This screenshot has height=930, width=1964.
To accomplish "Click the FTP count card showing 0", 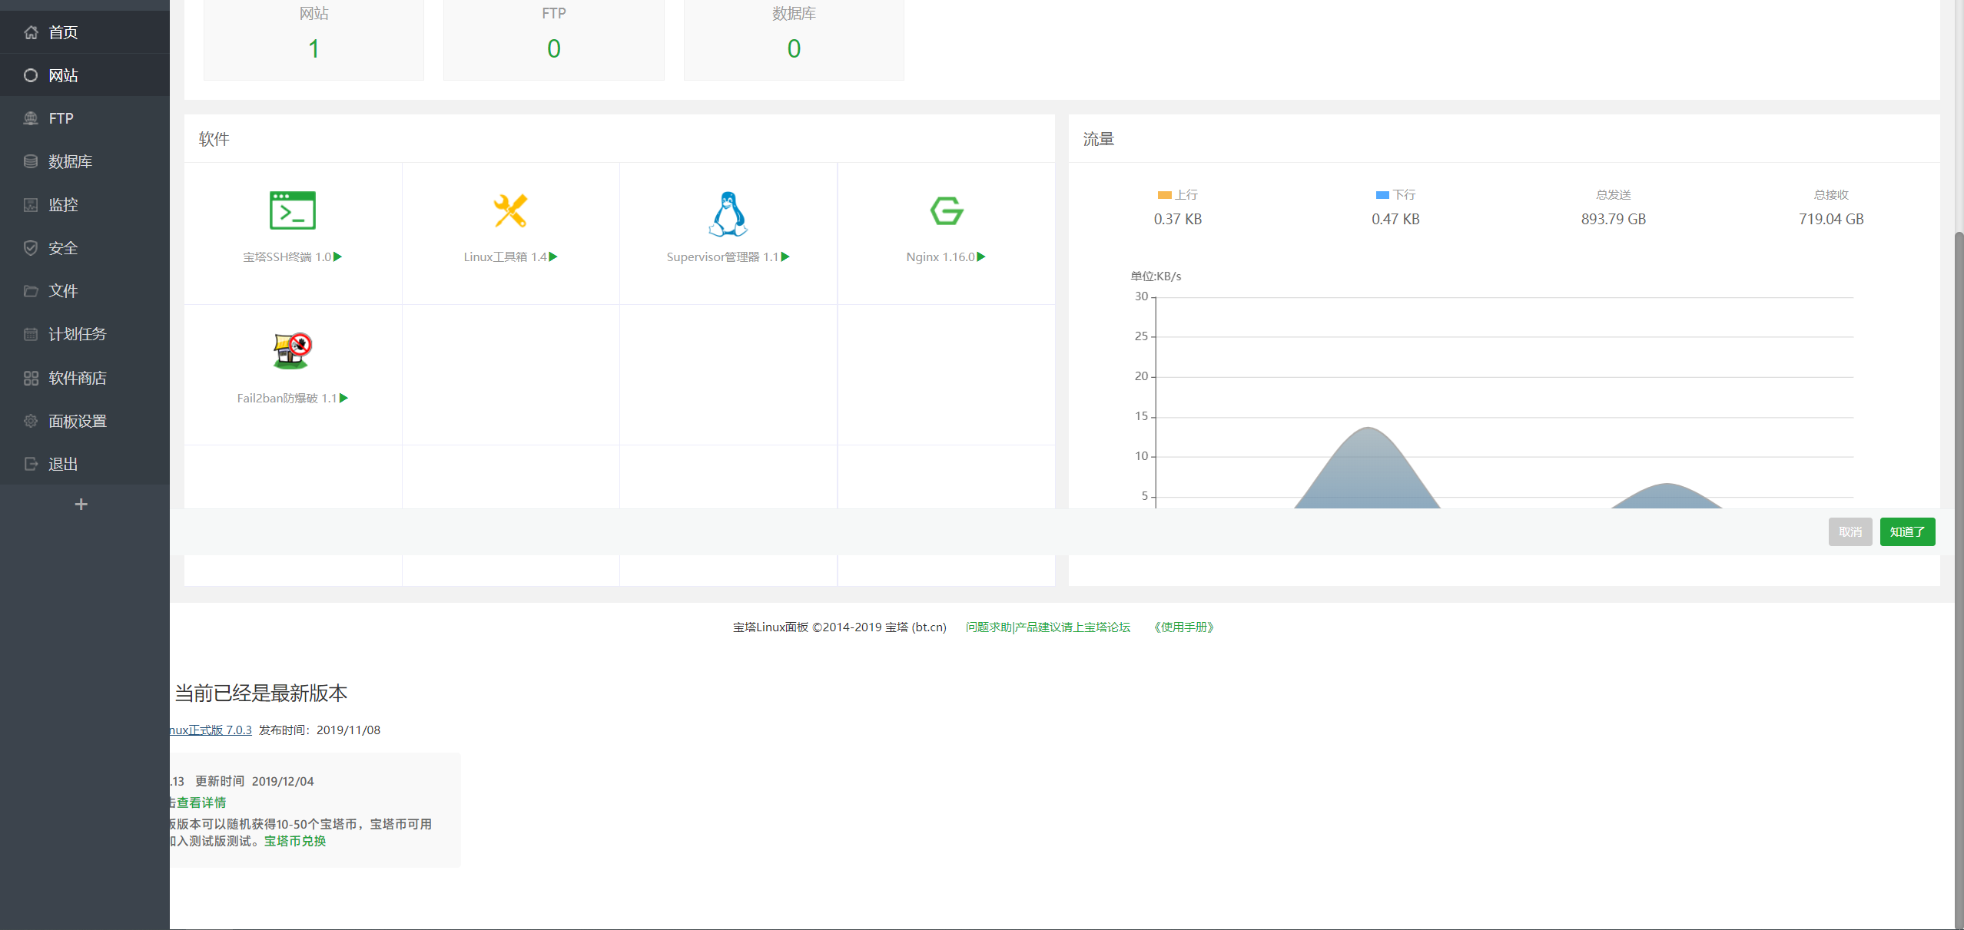I will pos(554,38).
